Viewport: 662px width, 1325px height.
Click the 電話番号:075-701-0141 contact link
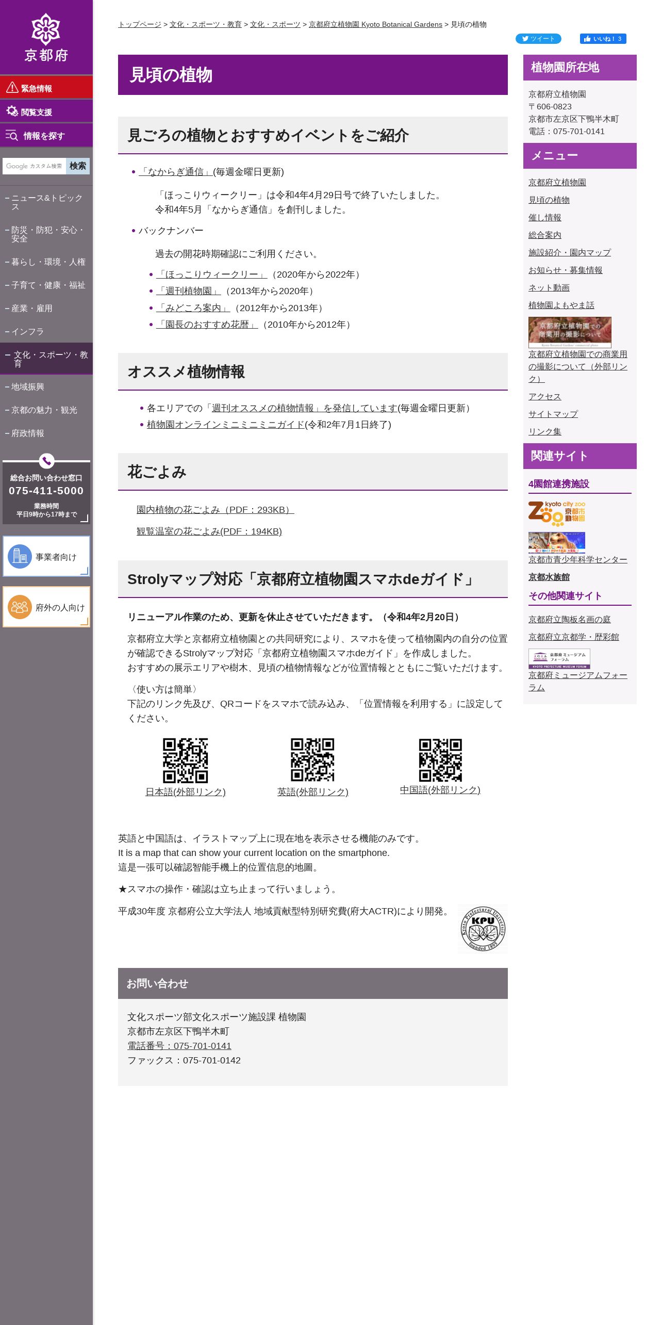[x=179, y=1046]
